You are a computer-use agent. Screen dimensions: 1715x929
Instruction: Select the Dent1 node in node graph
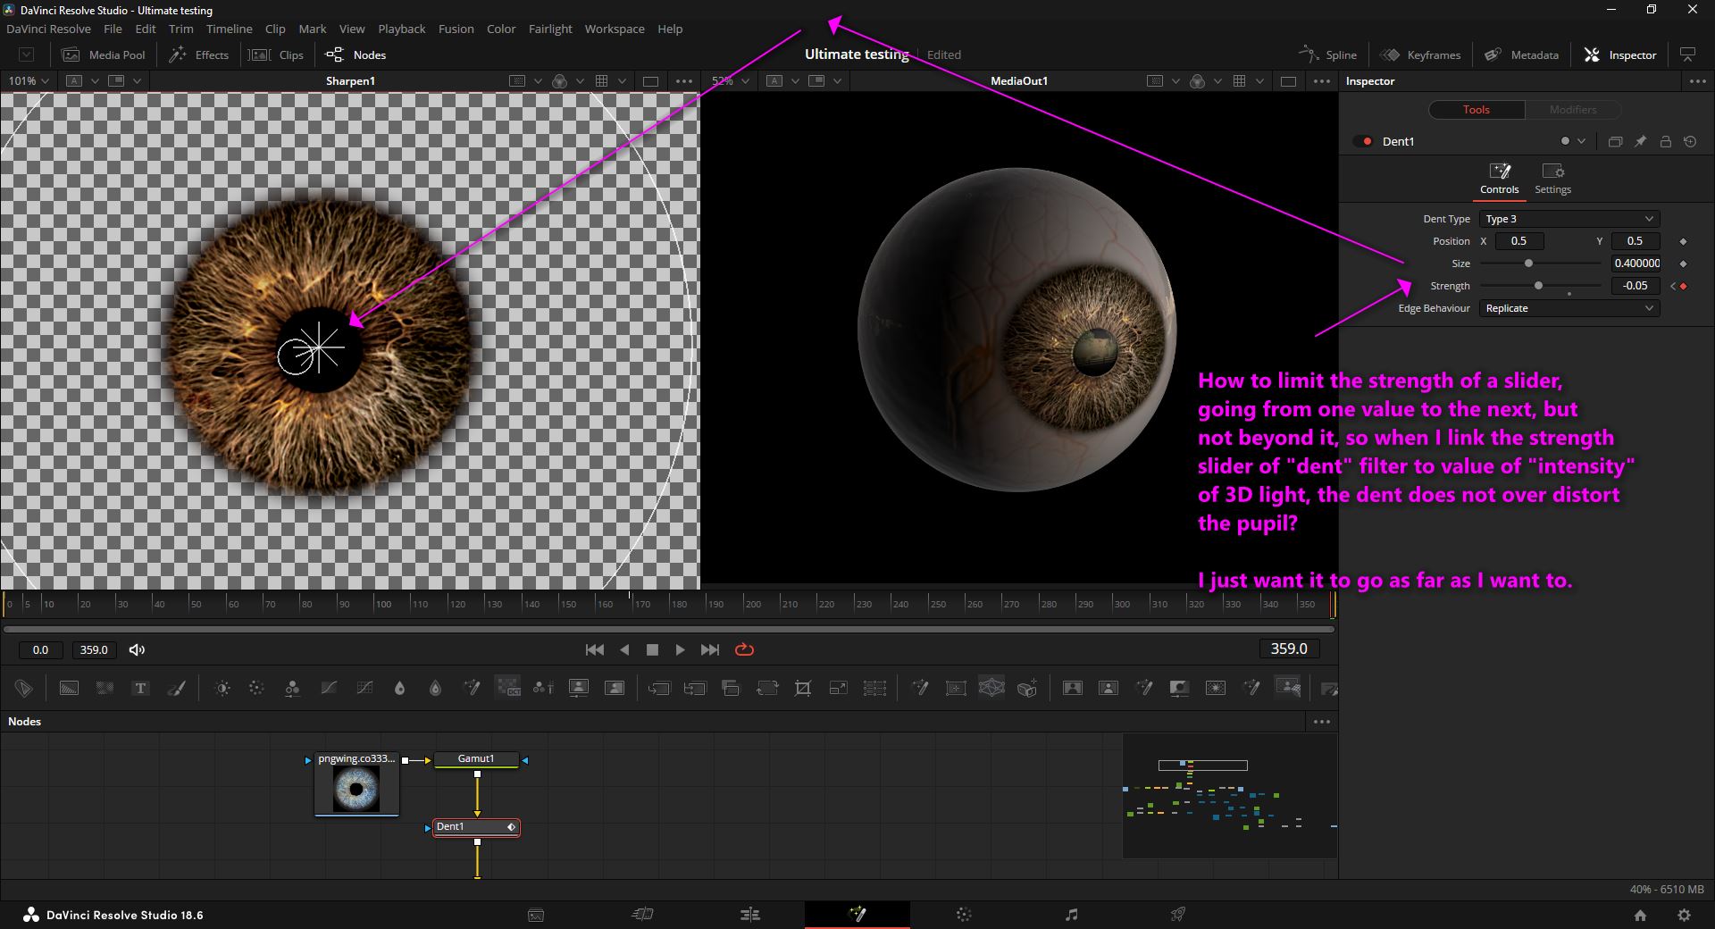point(476,827)
